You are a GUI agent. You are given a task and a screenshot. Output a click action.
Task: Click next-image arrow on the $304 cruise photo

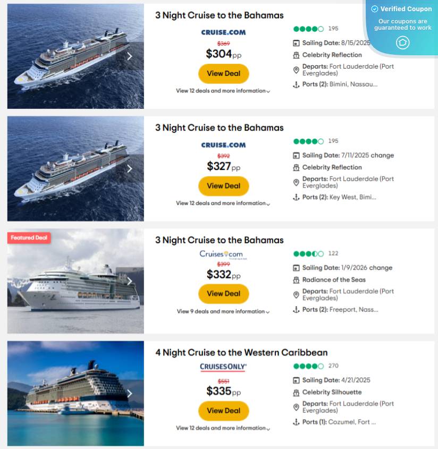(x=130, y=56)
